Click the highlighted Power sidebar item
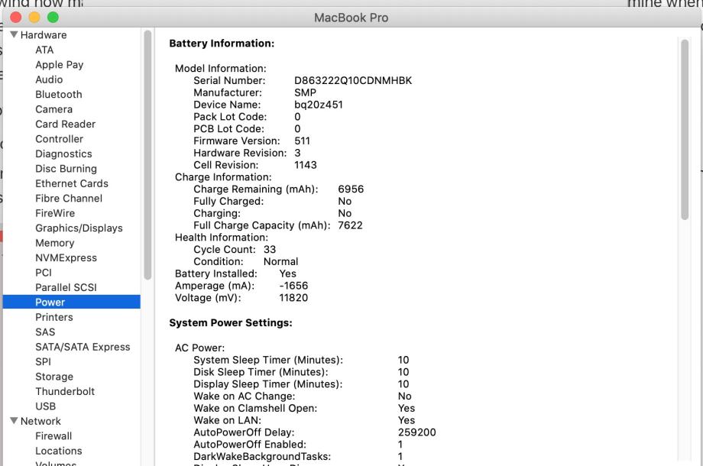The image size is (703, 466). pos(71,302)
